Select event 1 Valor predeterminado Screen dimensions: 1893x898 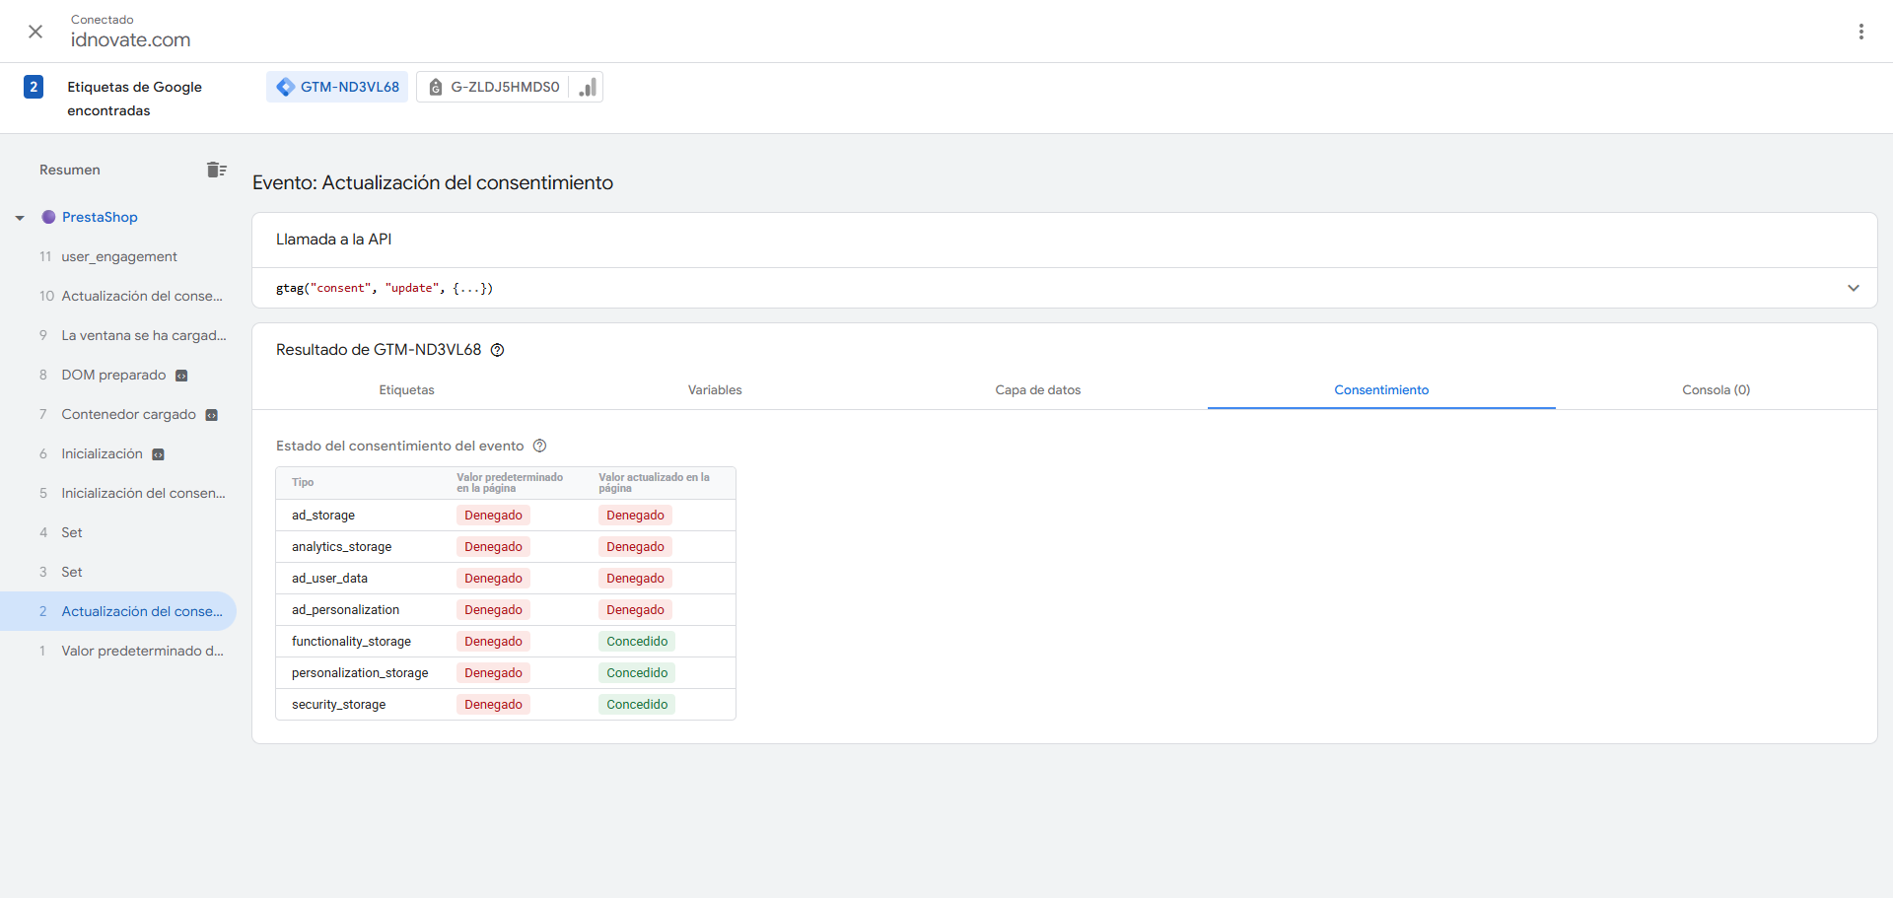coord(118,651)
